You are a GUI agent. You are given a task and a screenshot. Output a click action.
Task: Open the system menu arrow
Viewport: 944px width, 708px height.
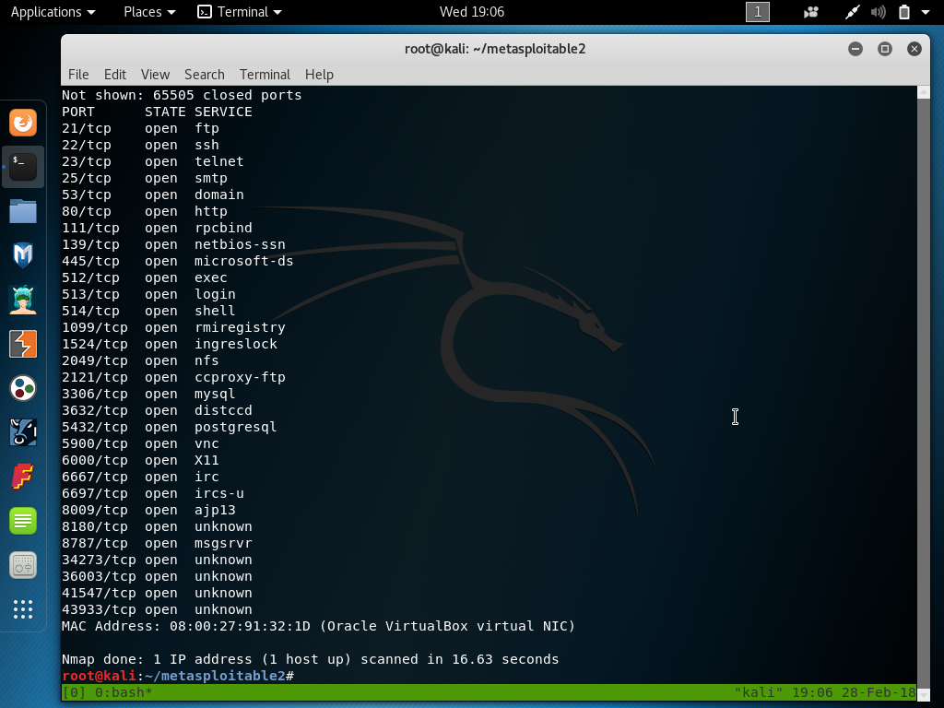(926, 12)
